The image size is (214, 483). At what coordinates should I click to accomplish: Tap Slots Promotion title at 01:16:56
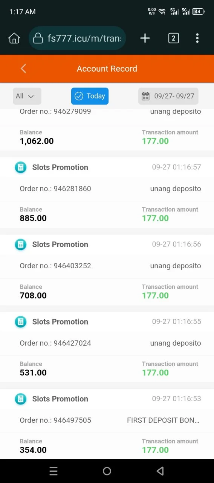(60, 245)
